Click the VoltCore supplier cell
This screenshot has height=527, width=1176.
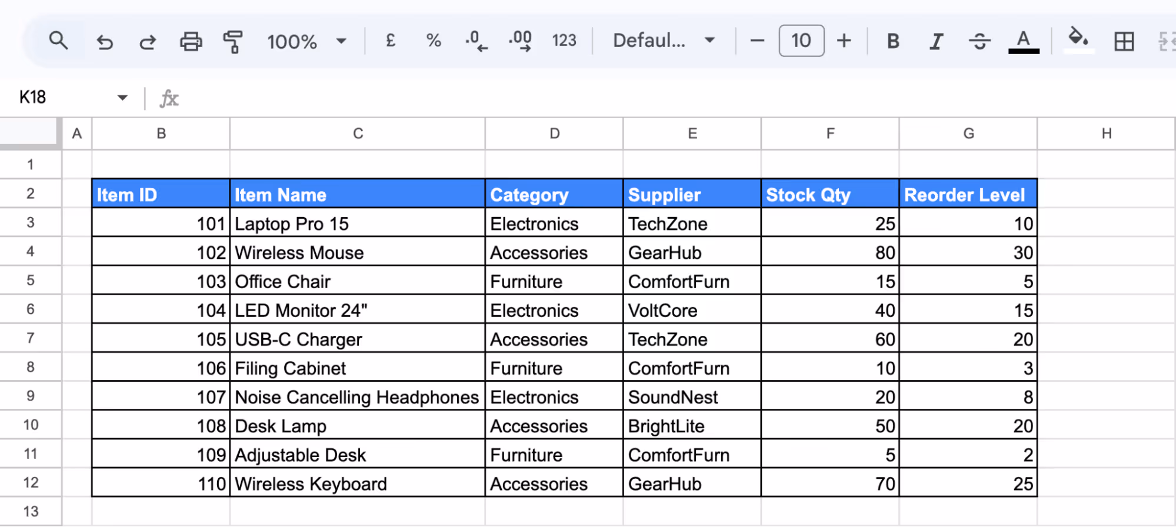(692, 309)
